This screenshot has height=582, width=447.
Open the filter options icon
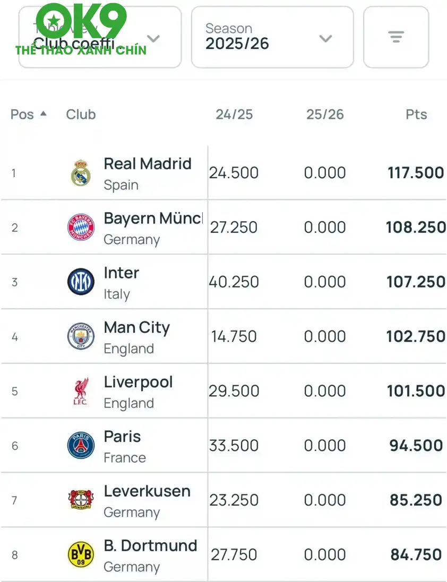pyautogui.click(x=396, y=37)
